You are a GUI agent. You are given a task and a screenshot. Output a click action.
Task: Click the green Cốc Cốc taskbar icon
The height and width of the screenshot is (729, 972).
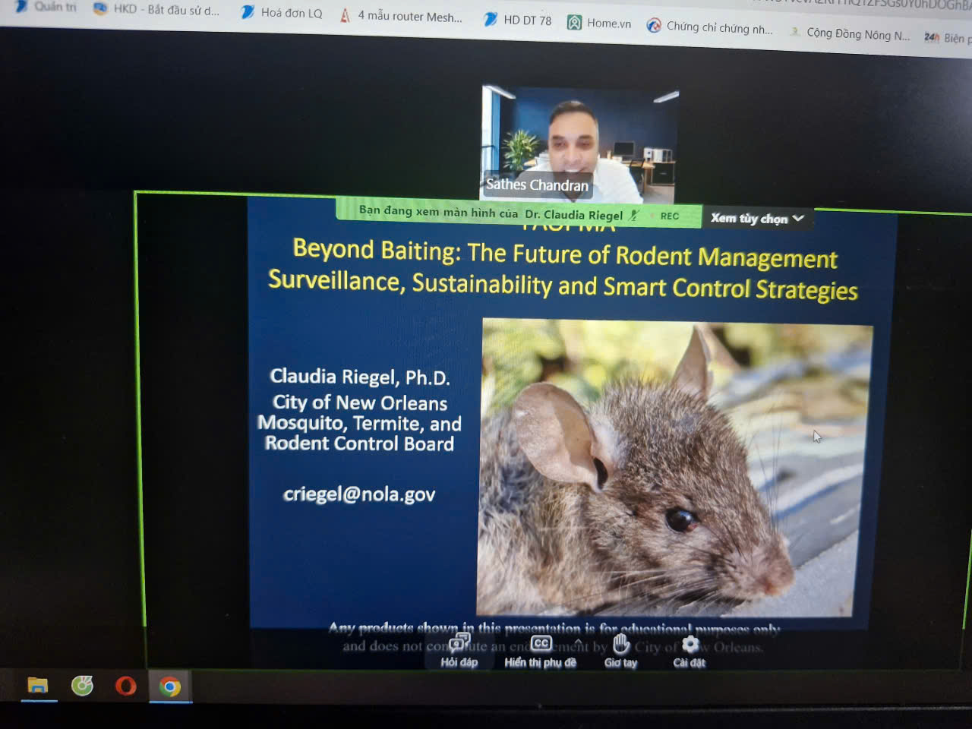click(82, 686)
